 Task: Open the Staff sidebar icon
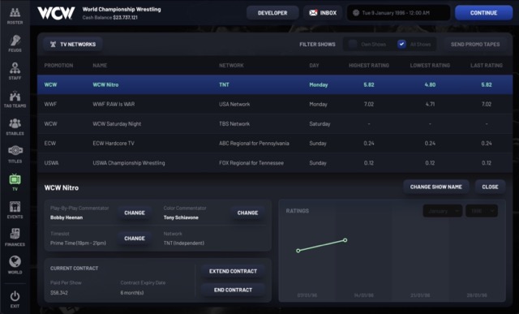point(15,68)
